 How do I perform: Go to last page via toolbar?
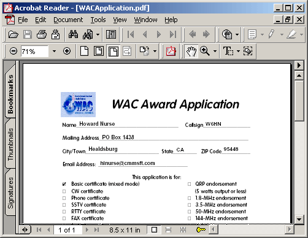tap(173, 34)
